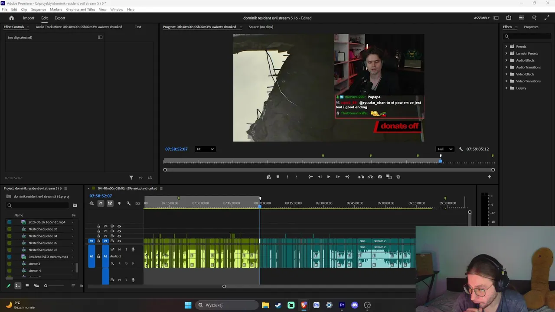The image size is (555, 312).
Task: Click the Play button in Program Monitor
Action: 328,177
